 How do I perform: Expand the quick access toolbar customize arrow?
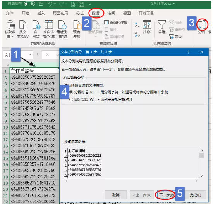(x=90, y=4)
